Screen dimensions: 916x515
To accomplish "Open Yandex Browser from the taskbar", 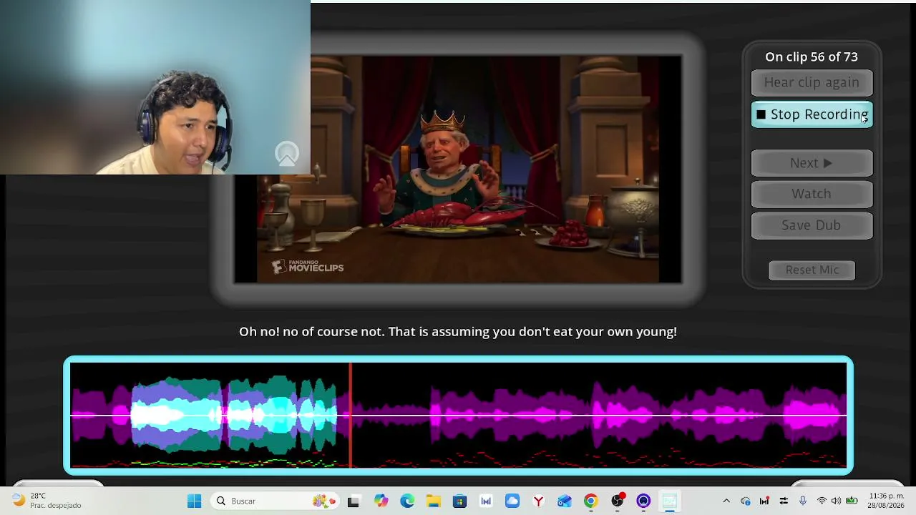I will [x=538, y=501].
